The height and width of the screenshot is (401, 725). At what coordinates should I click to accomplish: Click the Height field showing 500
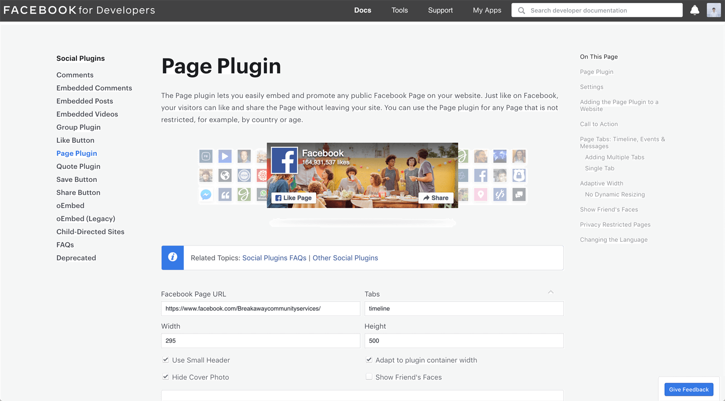pyautogui.click(x=464, y=341)
